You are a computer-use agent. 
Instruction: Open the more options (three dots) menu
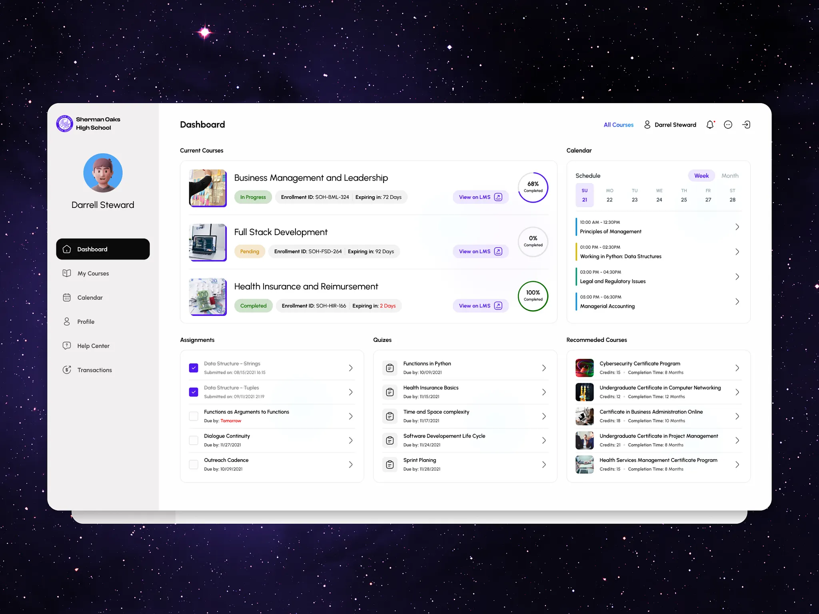pyautogui.click(x=728, y=124)
